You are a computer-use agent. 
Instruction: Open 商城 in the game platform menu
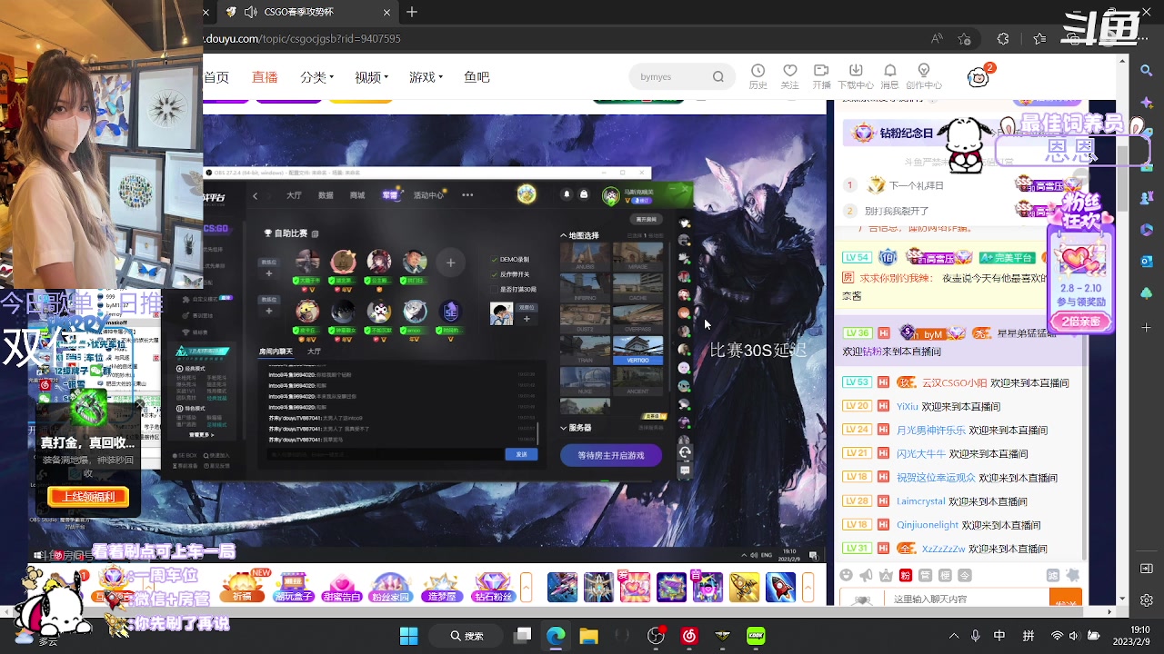click(x=357, y=195)
